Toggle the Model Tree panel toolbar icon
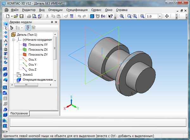Image resolution: width=190 pixels, height=140 pixels. pos(92,16)
